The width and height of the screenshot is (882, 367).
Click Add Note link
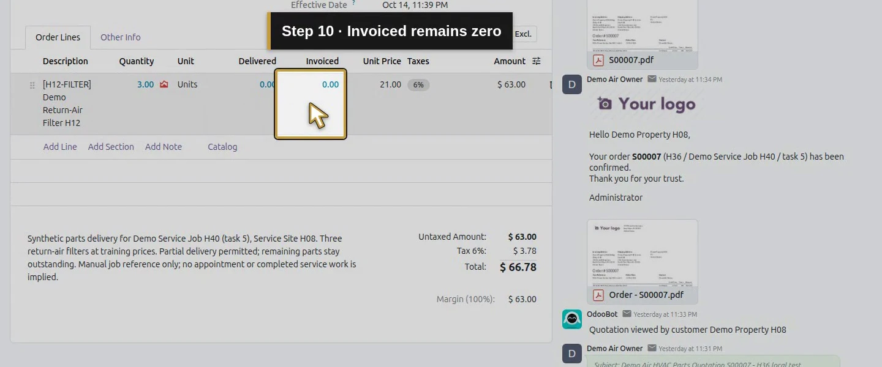164,147
